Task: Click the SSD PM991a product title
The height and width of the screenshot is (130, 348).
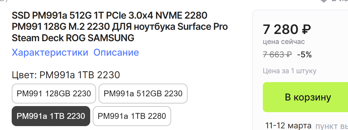Action: 120,27
